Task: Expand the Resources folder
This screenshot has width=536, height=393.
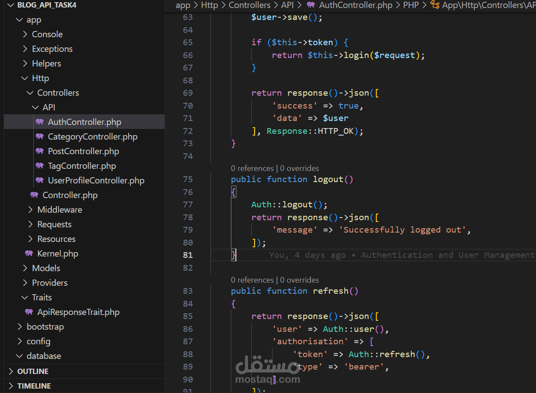Action: [x=30, y=239]
